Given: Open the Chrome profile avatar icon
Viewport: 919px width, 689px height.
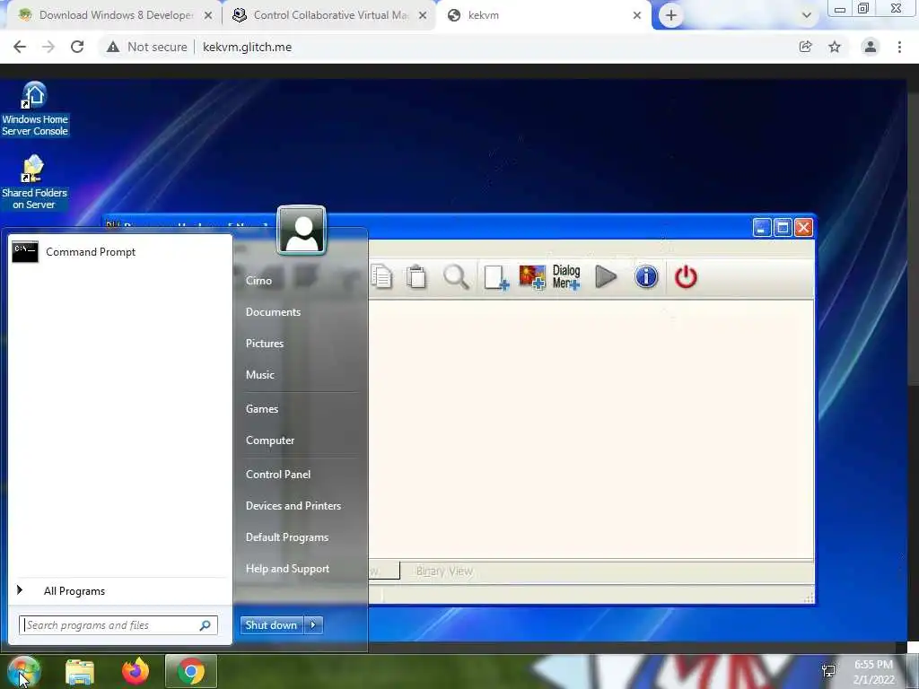Looking at the screenshot, I should [x=871, y=47].
